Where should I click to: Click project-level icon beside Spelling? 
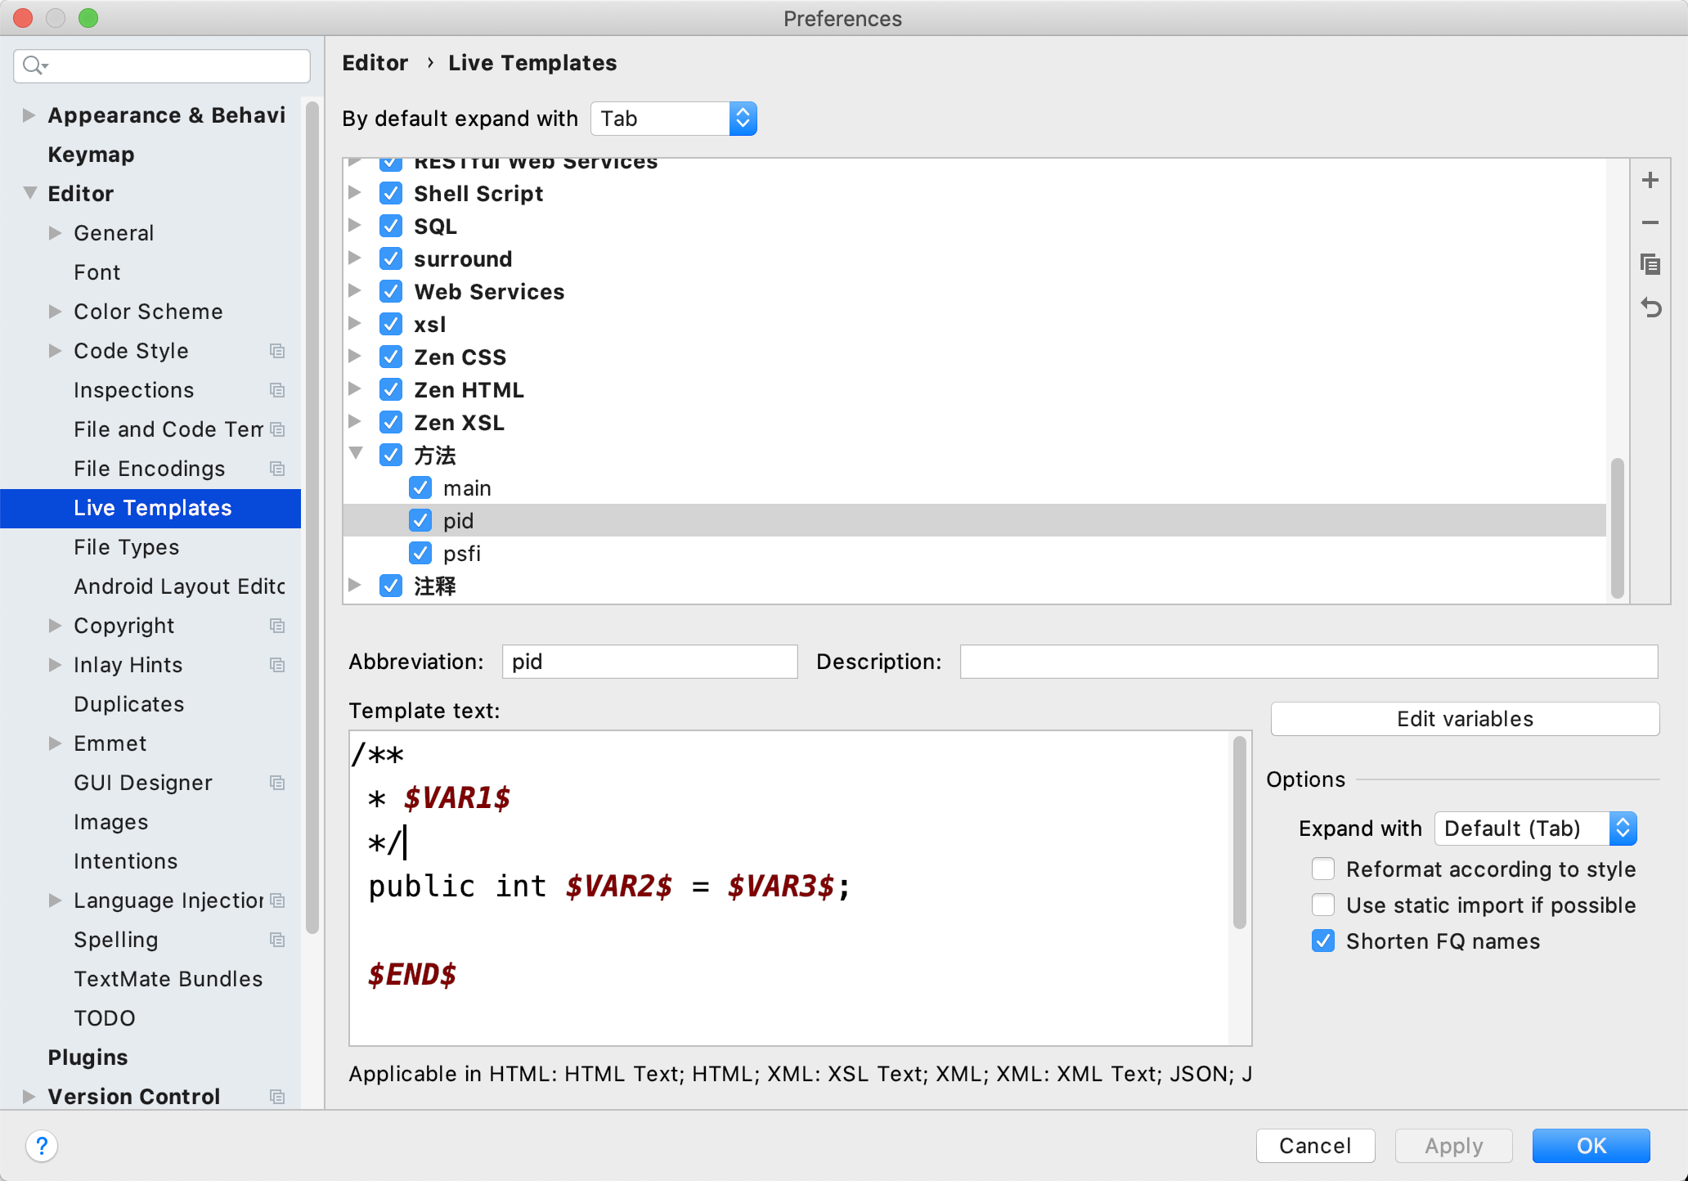click(x=277, y=940)
